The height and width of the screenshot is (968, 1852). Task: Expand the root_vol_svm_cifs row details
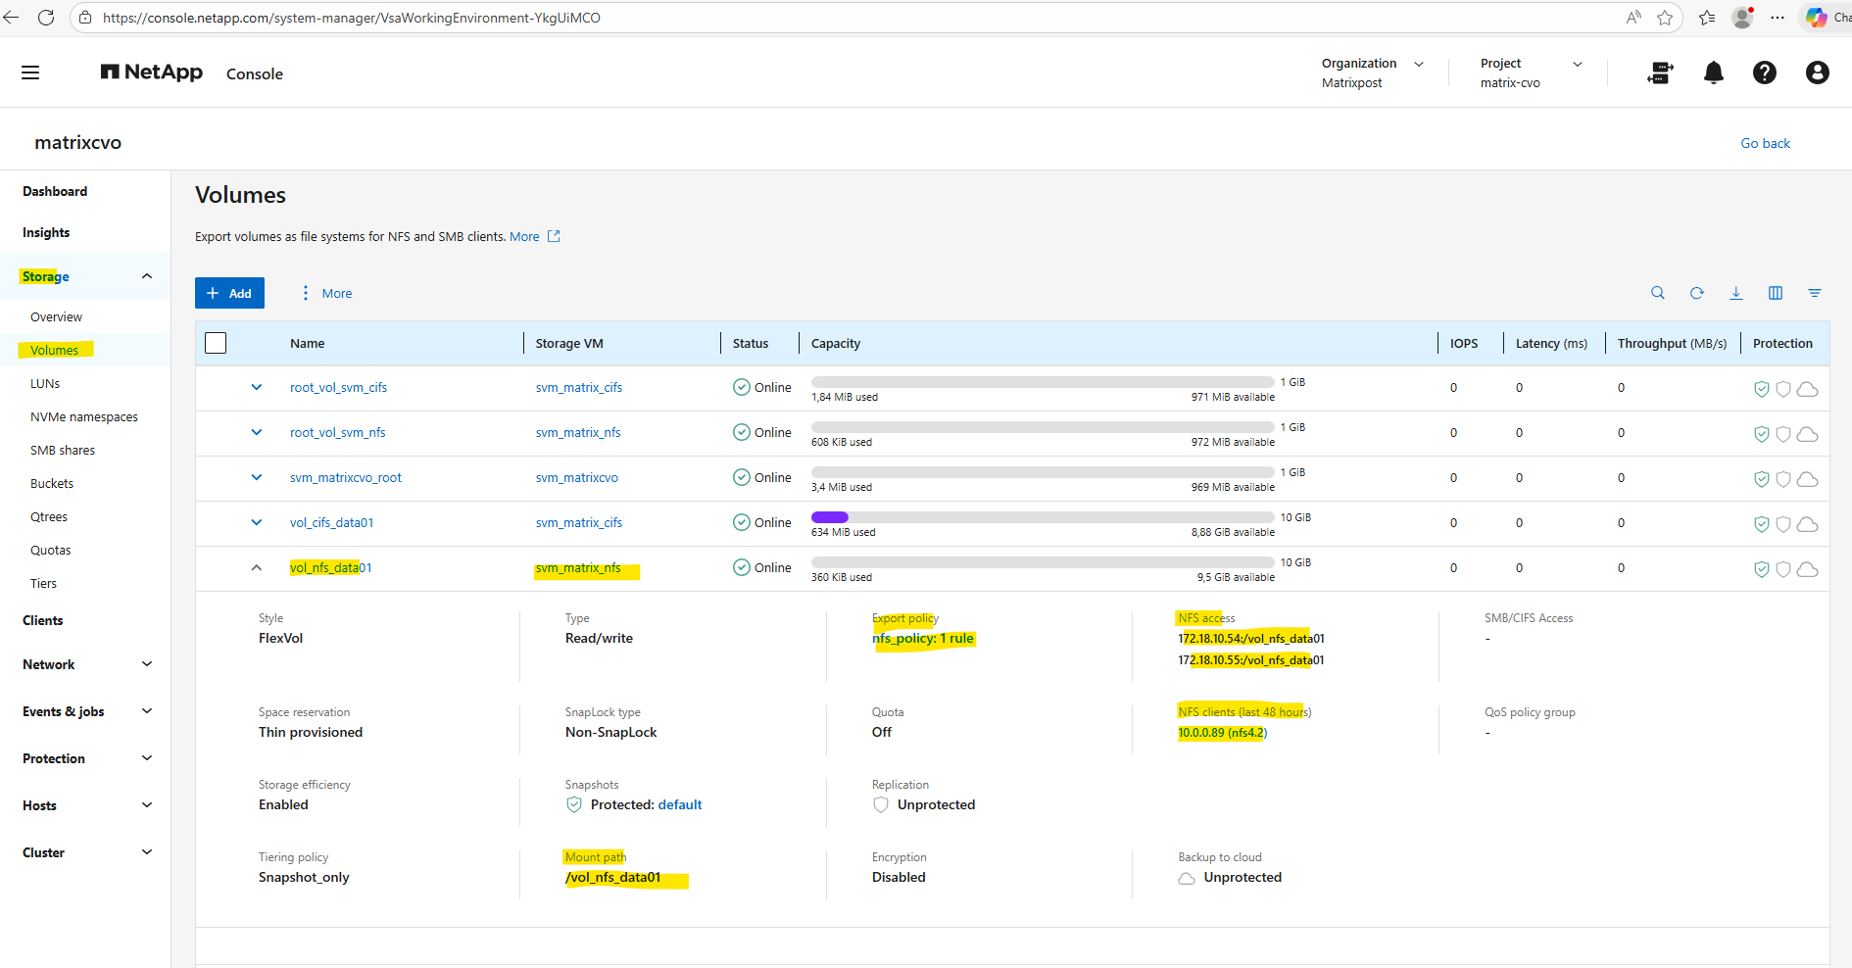257,387
